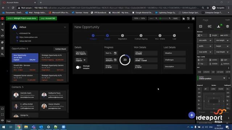Collapse the Airbus account card chevron
The image size is (232, 130).
pyautogui.click(x=65, y=27)
